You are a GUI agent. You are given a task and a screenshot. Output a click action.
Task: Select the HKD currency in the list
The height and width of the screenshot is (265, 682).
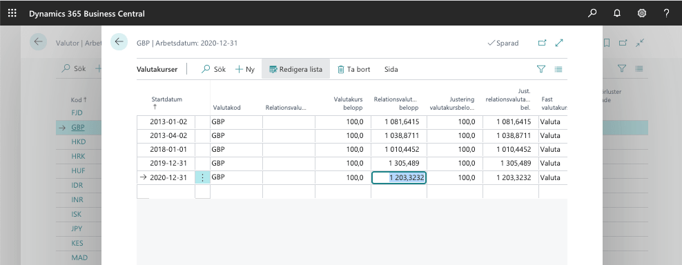[78, 142]
